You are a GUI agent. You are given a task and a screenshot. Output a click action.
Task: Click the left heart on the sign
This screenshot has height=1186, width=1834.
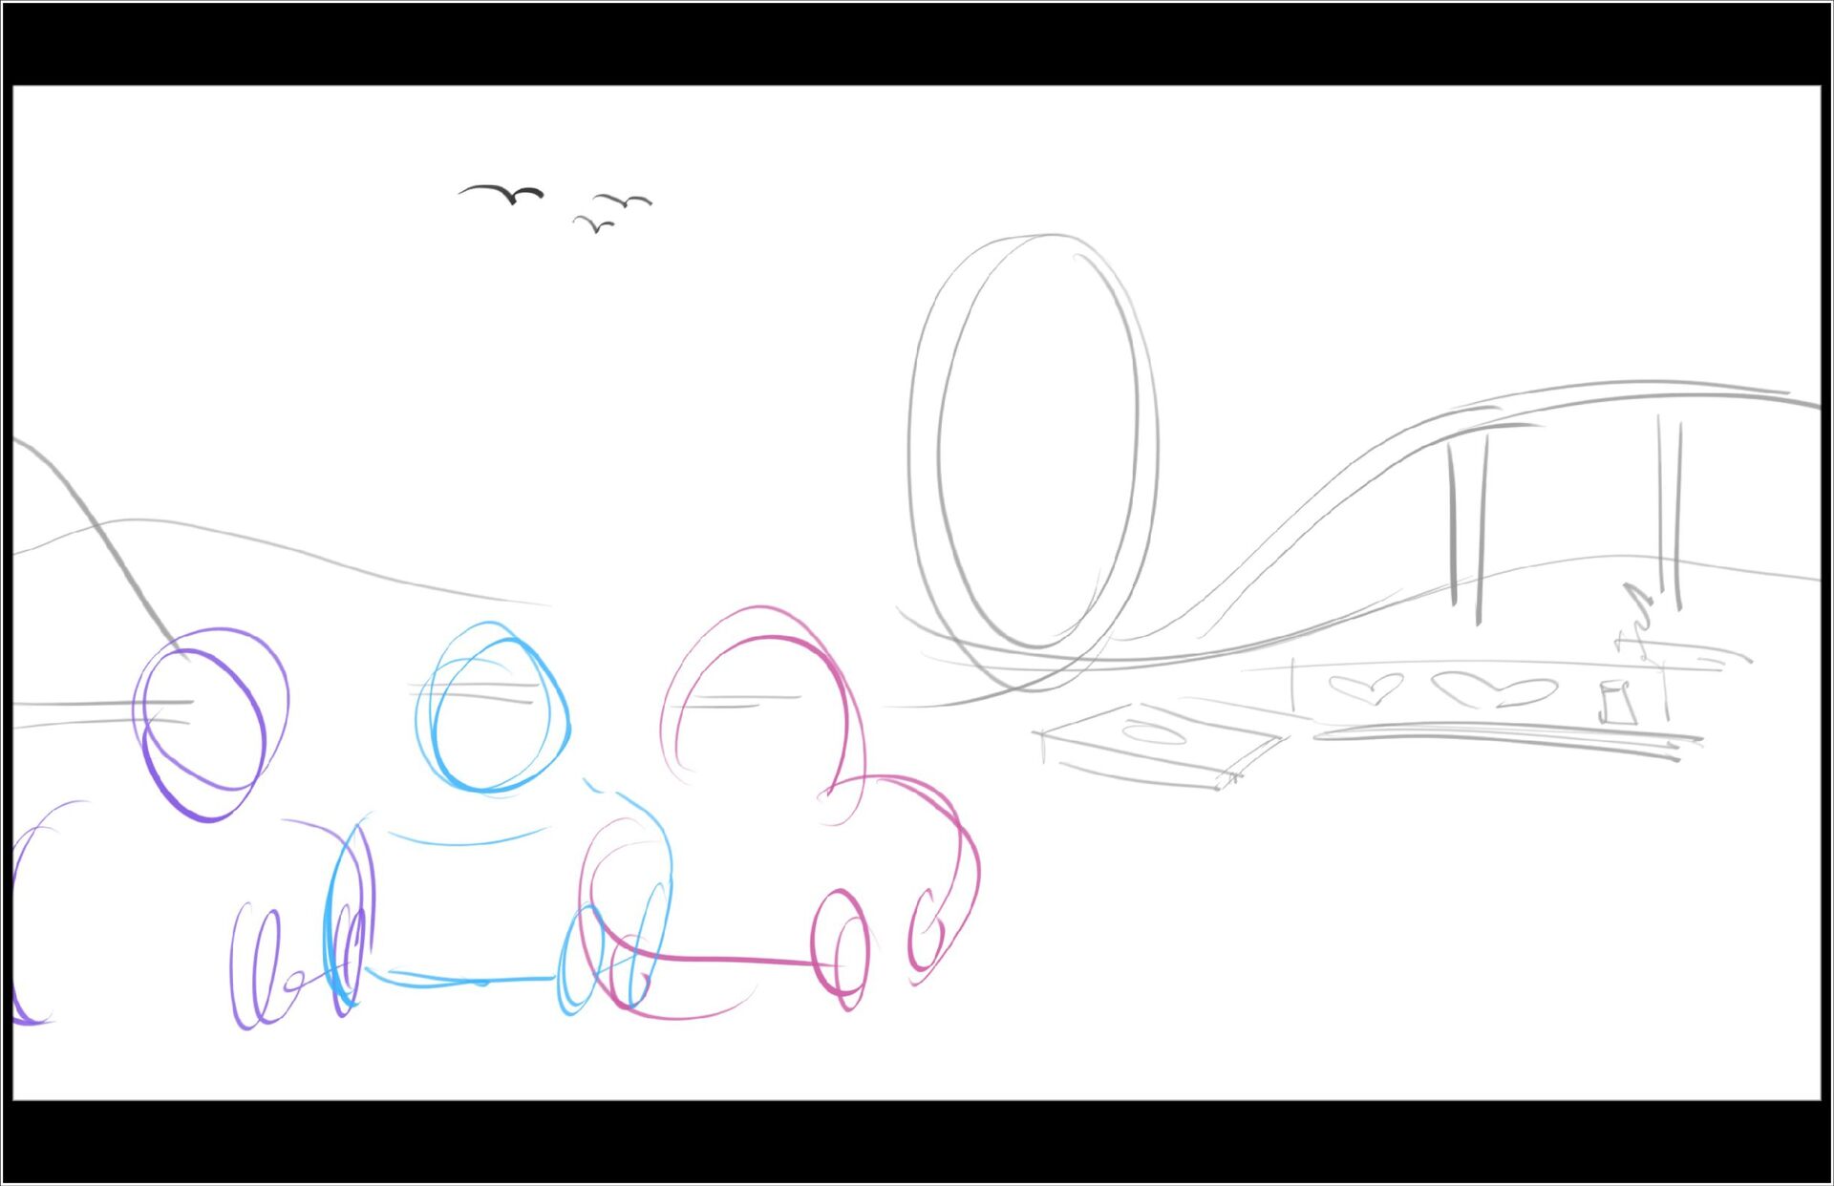tap(1366, 688)
